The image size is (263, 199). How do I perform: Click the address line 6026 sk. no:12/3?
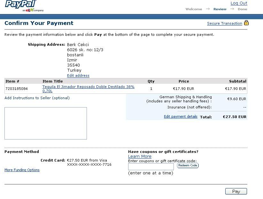(x=85, y=50)
